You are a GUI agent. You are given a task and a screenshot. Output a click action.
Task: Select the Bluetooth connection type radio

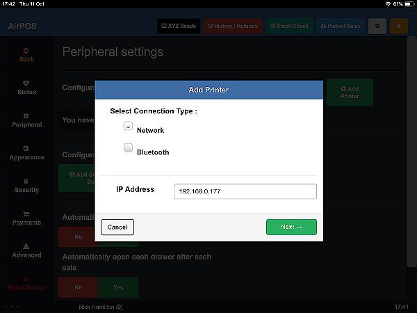pos(128,147)
